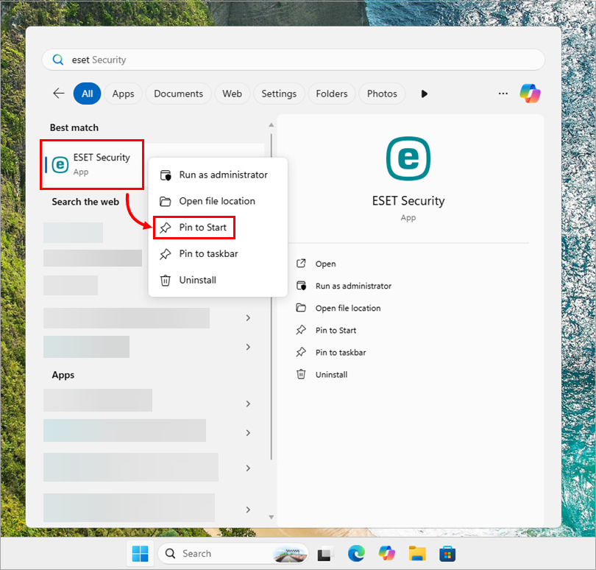
Task: Click the search box containing eset Security
Action: (x=294, y=60)
